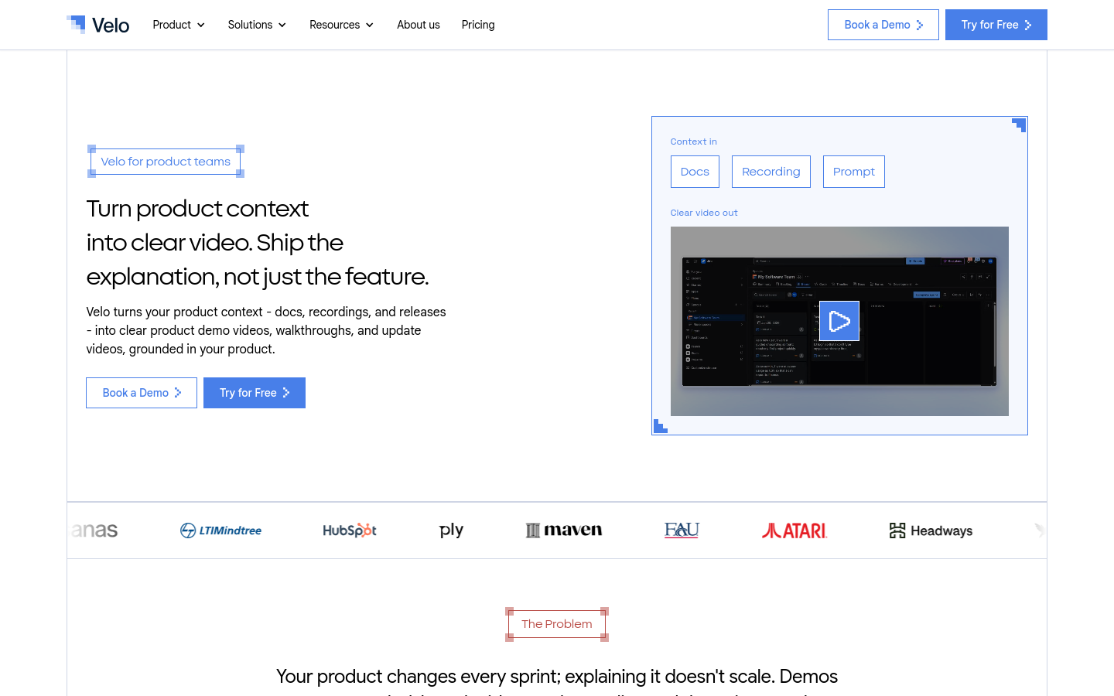Click Try for Free in header
This screenshot has height=696, width=1114.
pyautogui.click(x=996, y=25)
